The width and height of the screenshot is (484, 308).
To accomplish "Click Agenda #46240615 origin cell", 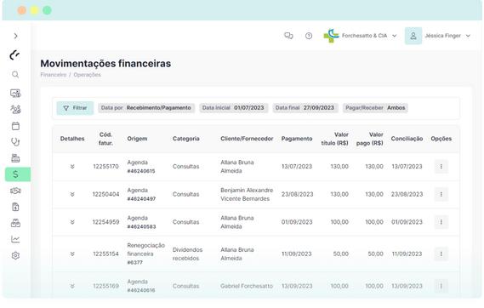I will pos(141,167).
